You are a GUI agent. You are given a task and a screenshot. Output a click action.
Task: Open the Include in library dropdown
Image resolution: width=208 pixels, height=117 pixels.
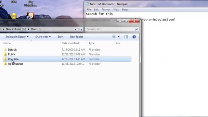click(17, 37)
